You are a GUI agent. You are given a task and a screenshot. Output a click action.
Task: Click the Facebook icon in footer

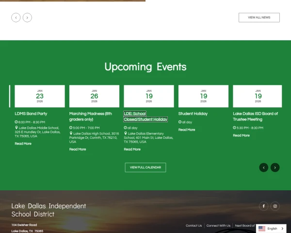[263, 206]
